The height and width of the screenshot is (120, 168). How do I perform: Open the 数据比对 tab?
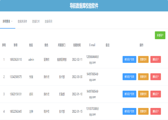click(36, 21)
